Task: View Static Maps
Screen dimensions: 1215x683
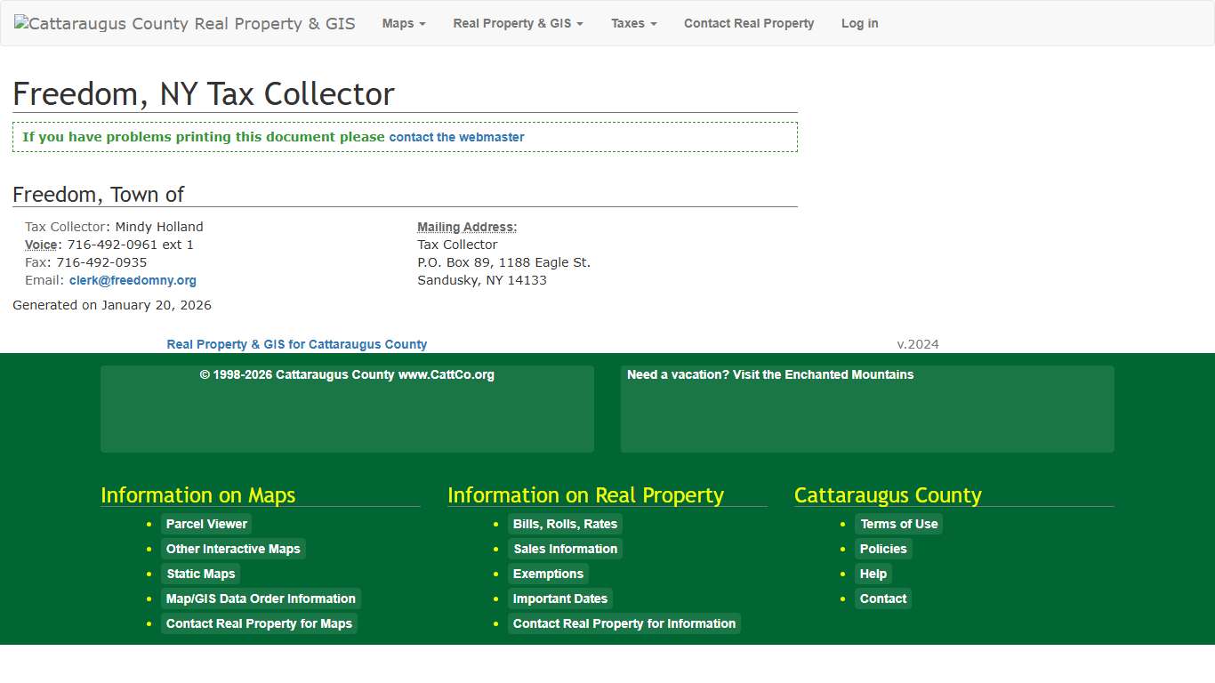Action: click(x=200, y=574)
